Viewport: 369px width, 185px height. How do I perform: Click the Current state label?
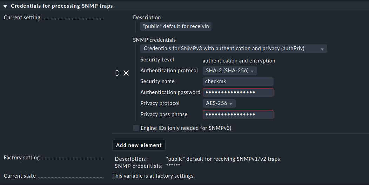coord(20,176)
